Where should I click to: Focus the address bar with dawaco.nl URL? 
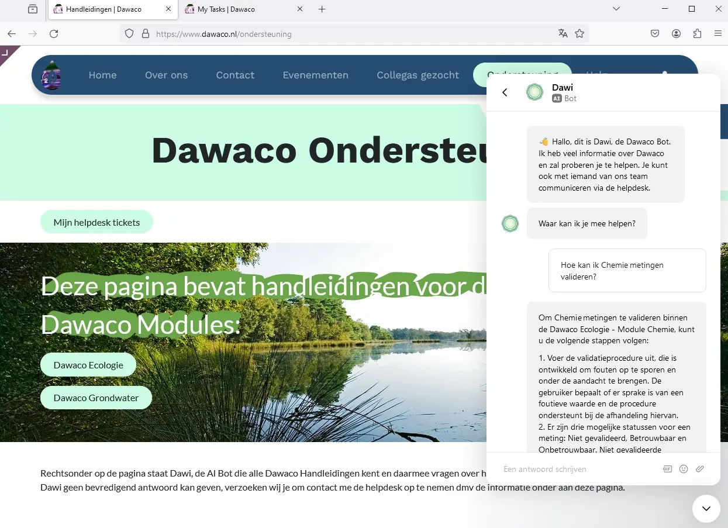[x=354, y=34]
